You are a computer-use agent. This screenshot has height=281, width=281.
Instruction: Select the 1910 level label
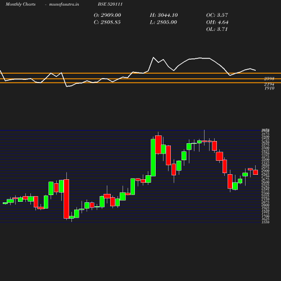coord(269,88)
